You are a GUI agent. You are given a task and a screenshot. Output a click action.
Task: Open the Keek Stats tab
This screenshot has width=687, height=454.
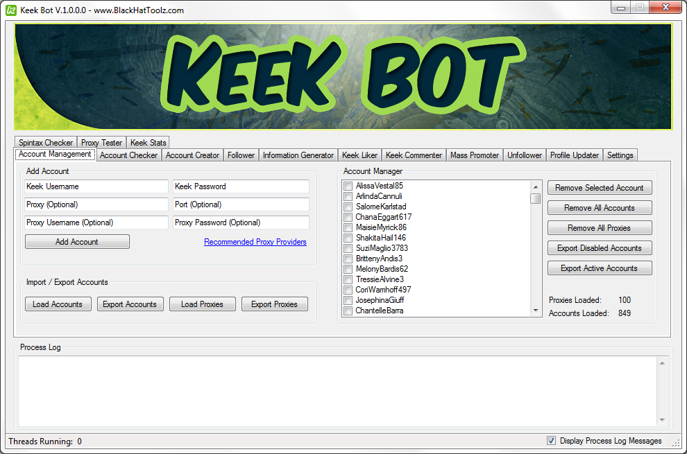coord(148,143)
